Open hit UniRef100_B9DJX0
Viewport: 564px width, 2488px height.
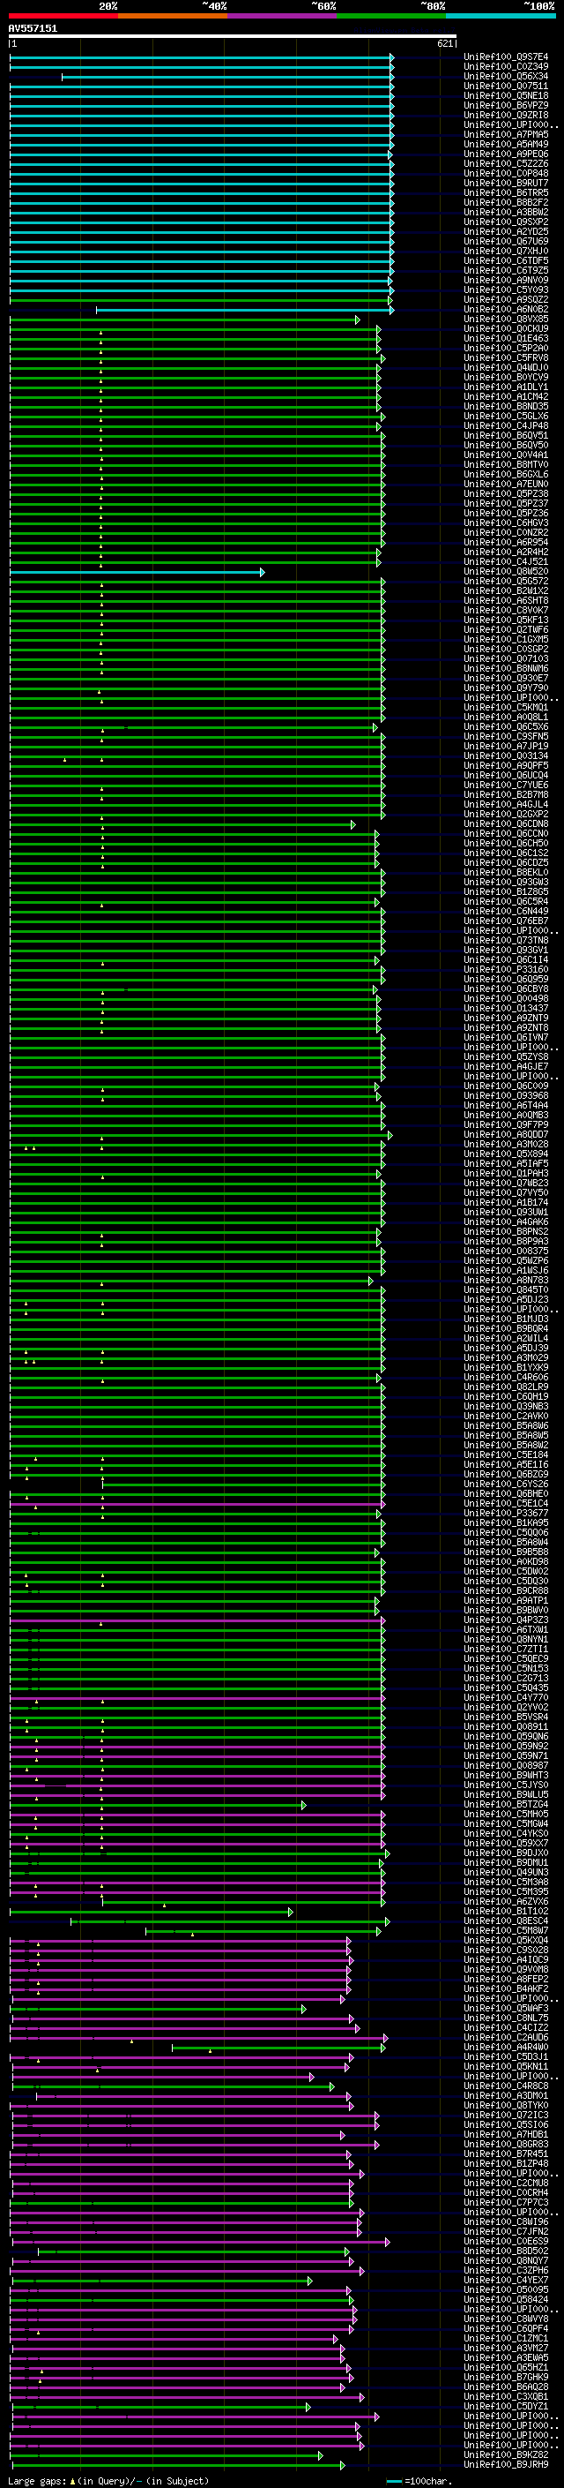coord(506,1853)
